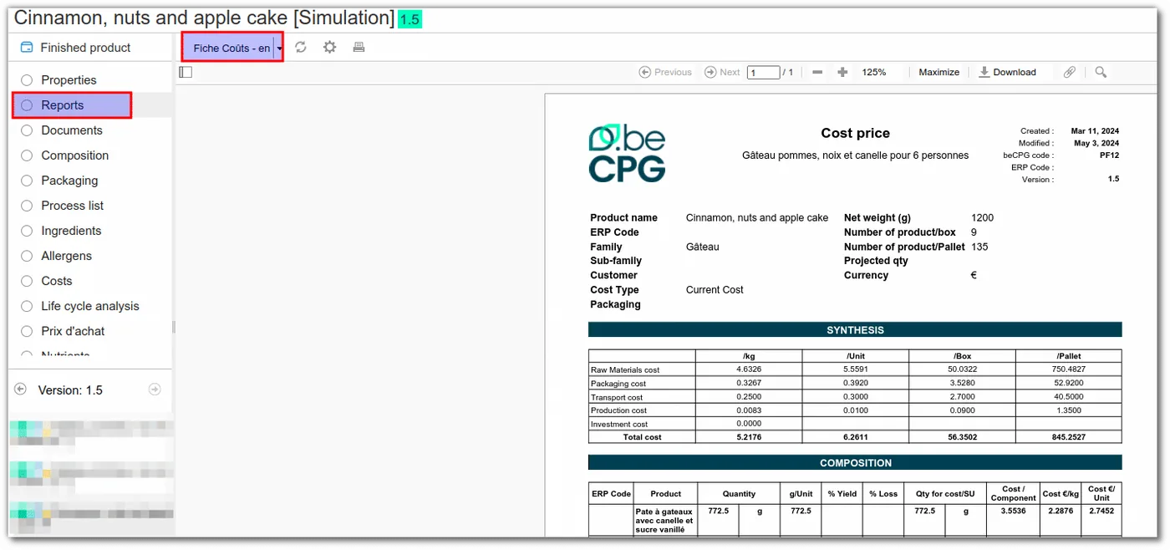1170x550 pixels.
Task: Open the Fiche Coûts report dropdown arrow
Action: point(279,48)
